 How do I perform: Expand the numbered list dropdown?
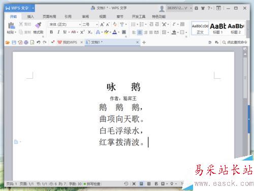pos(146,24)
